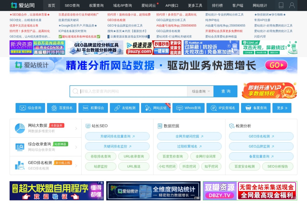Open the 权重查询 nav menu
Screen dimensions: 307x204
(96, 5)
